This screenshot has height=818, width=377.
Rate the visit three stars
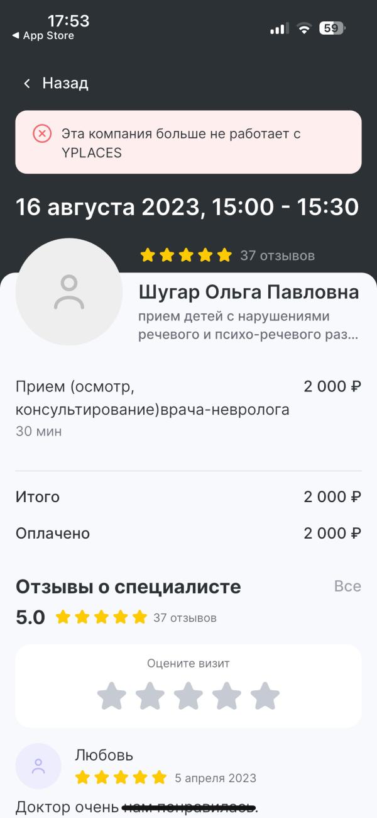[188, 696]
